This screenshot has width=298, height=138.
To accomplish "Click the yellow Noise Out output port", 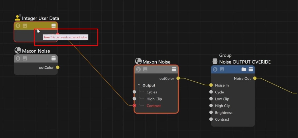I will (x=255, y=78).
